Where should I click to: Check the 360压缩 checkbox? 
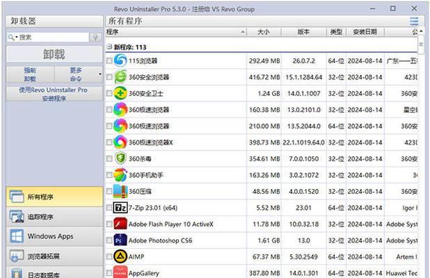(109, 191)
